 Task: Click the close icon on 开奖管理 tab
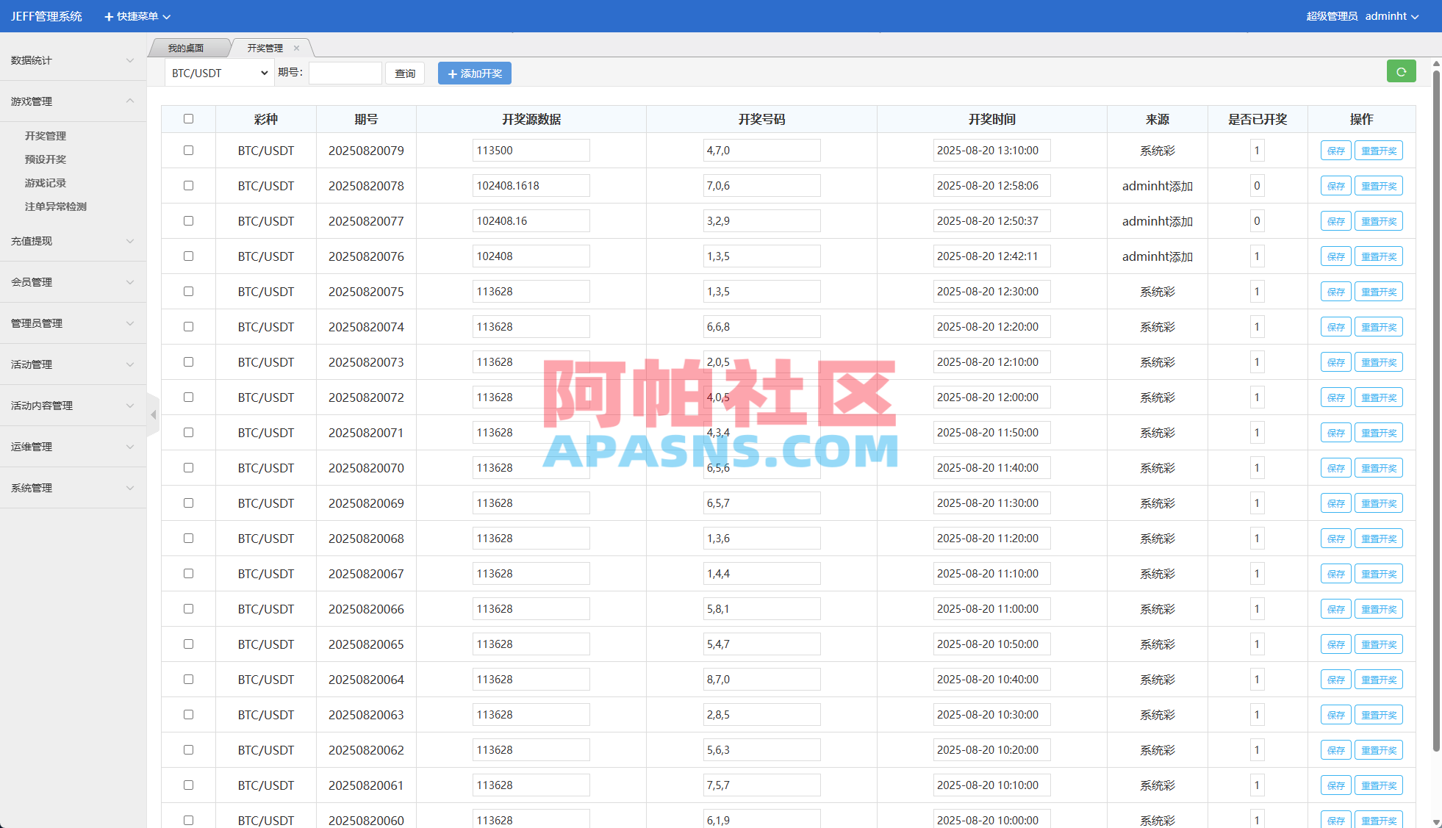pyautogui.click(x=296, y=48)
